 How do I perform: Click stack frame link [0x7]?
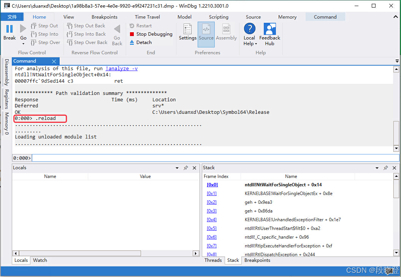tap(211, 246)
